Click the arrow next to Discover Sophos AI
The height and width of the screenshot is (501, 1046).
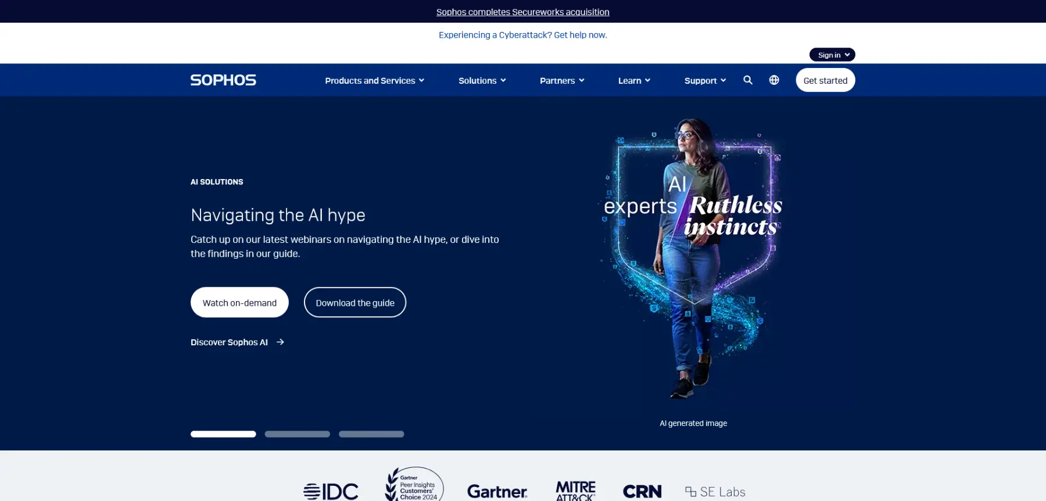(x=280, y=342)
